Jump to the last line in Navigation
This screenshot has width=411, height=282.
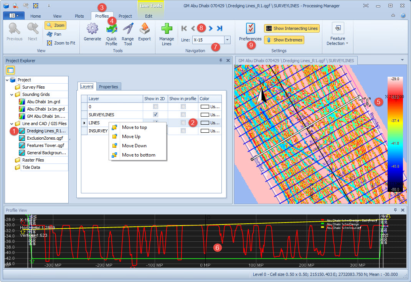tap(220, 28)
